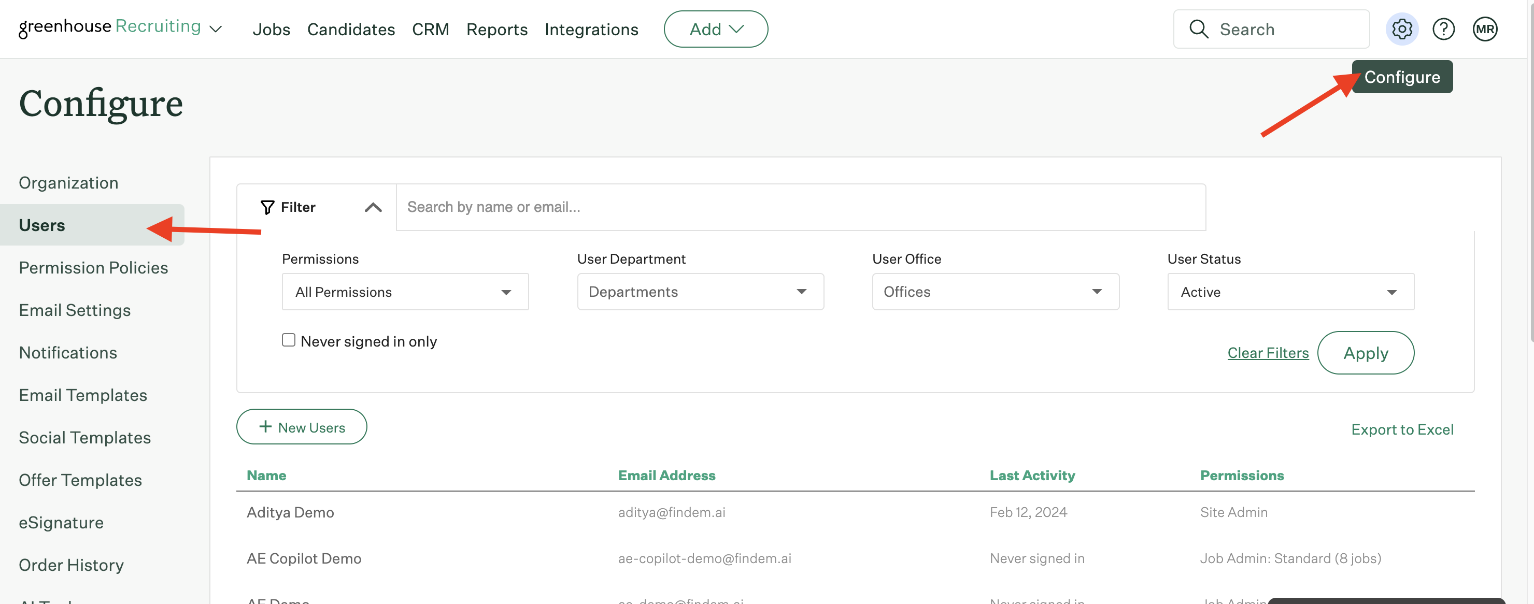
Task: Click the plus icon in New Users
Action: [265, 427]
